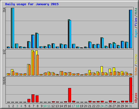Click day label 22 on the x-axis
This screenshot has width=139, height=109.
tap(94, 106)
